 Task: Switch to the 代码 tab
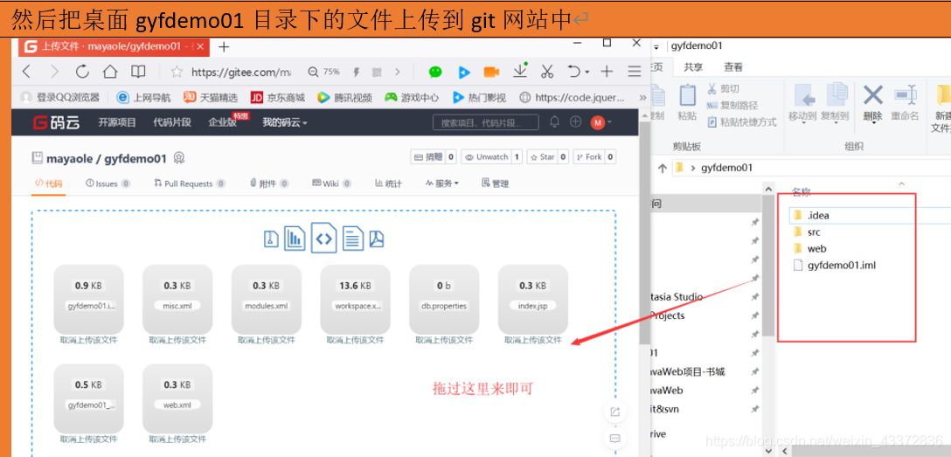tap(49, 183)
